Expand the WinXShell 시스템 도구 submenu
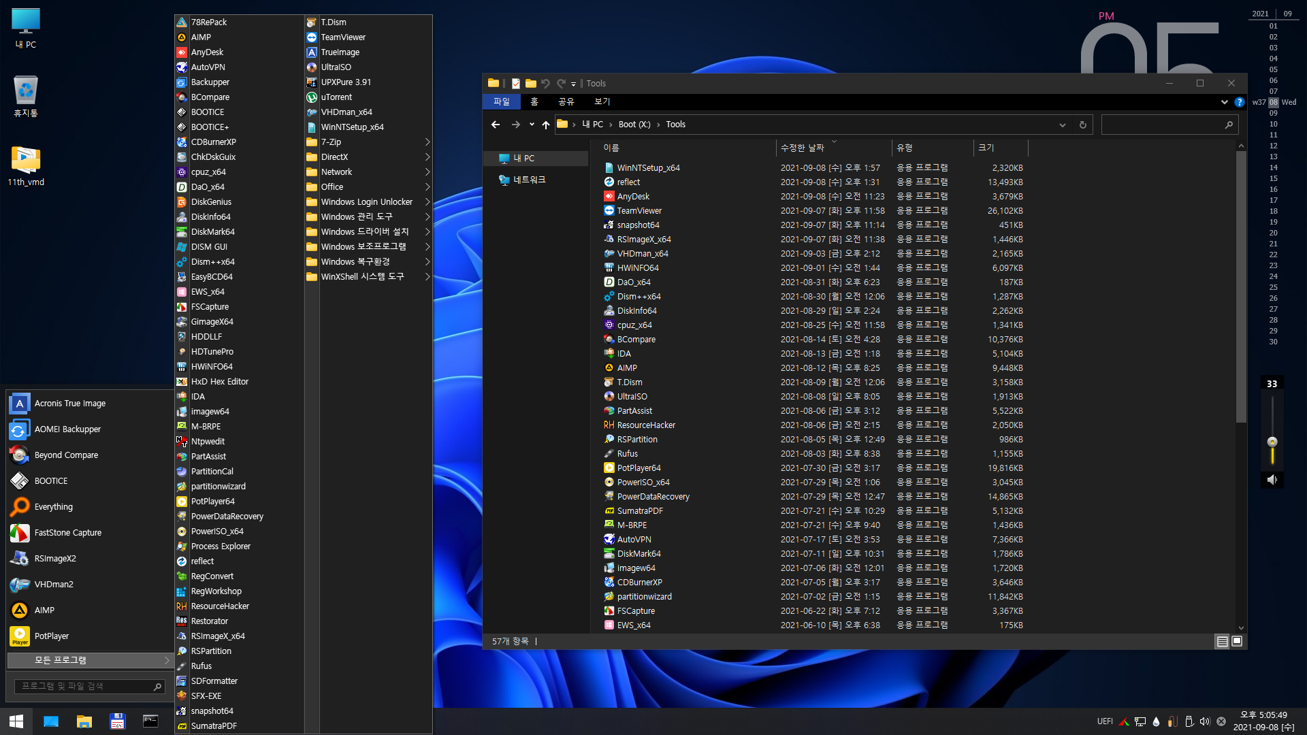Viewport: 1307px width, 735px height. (368, 277)
